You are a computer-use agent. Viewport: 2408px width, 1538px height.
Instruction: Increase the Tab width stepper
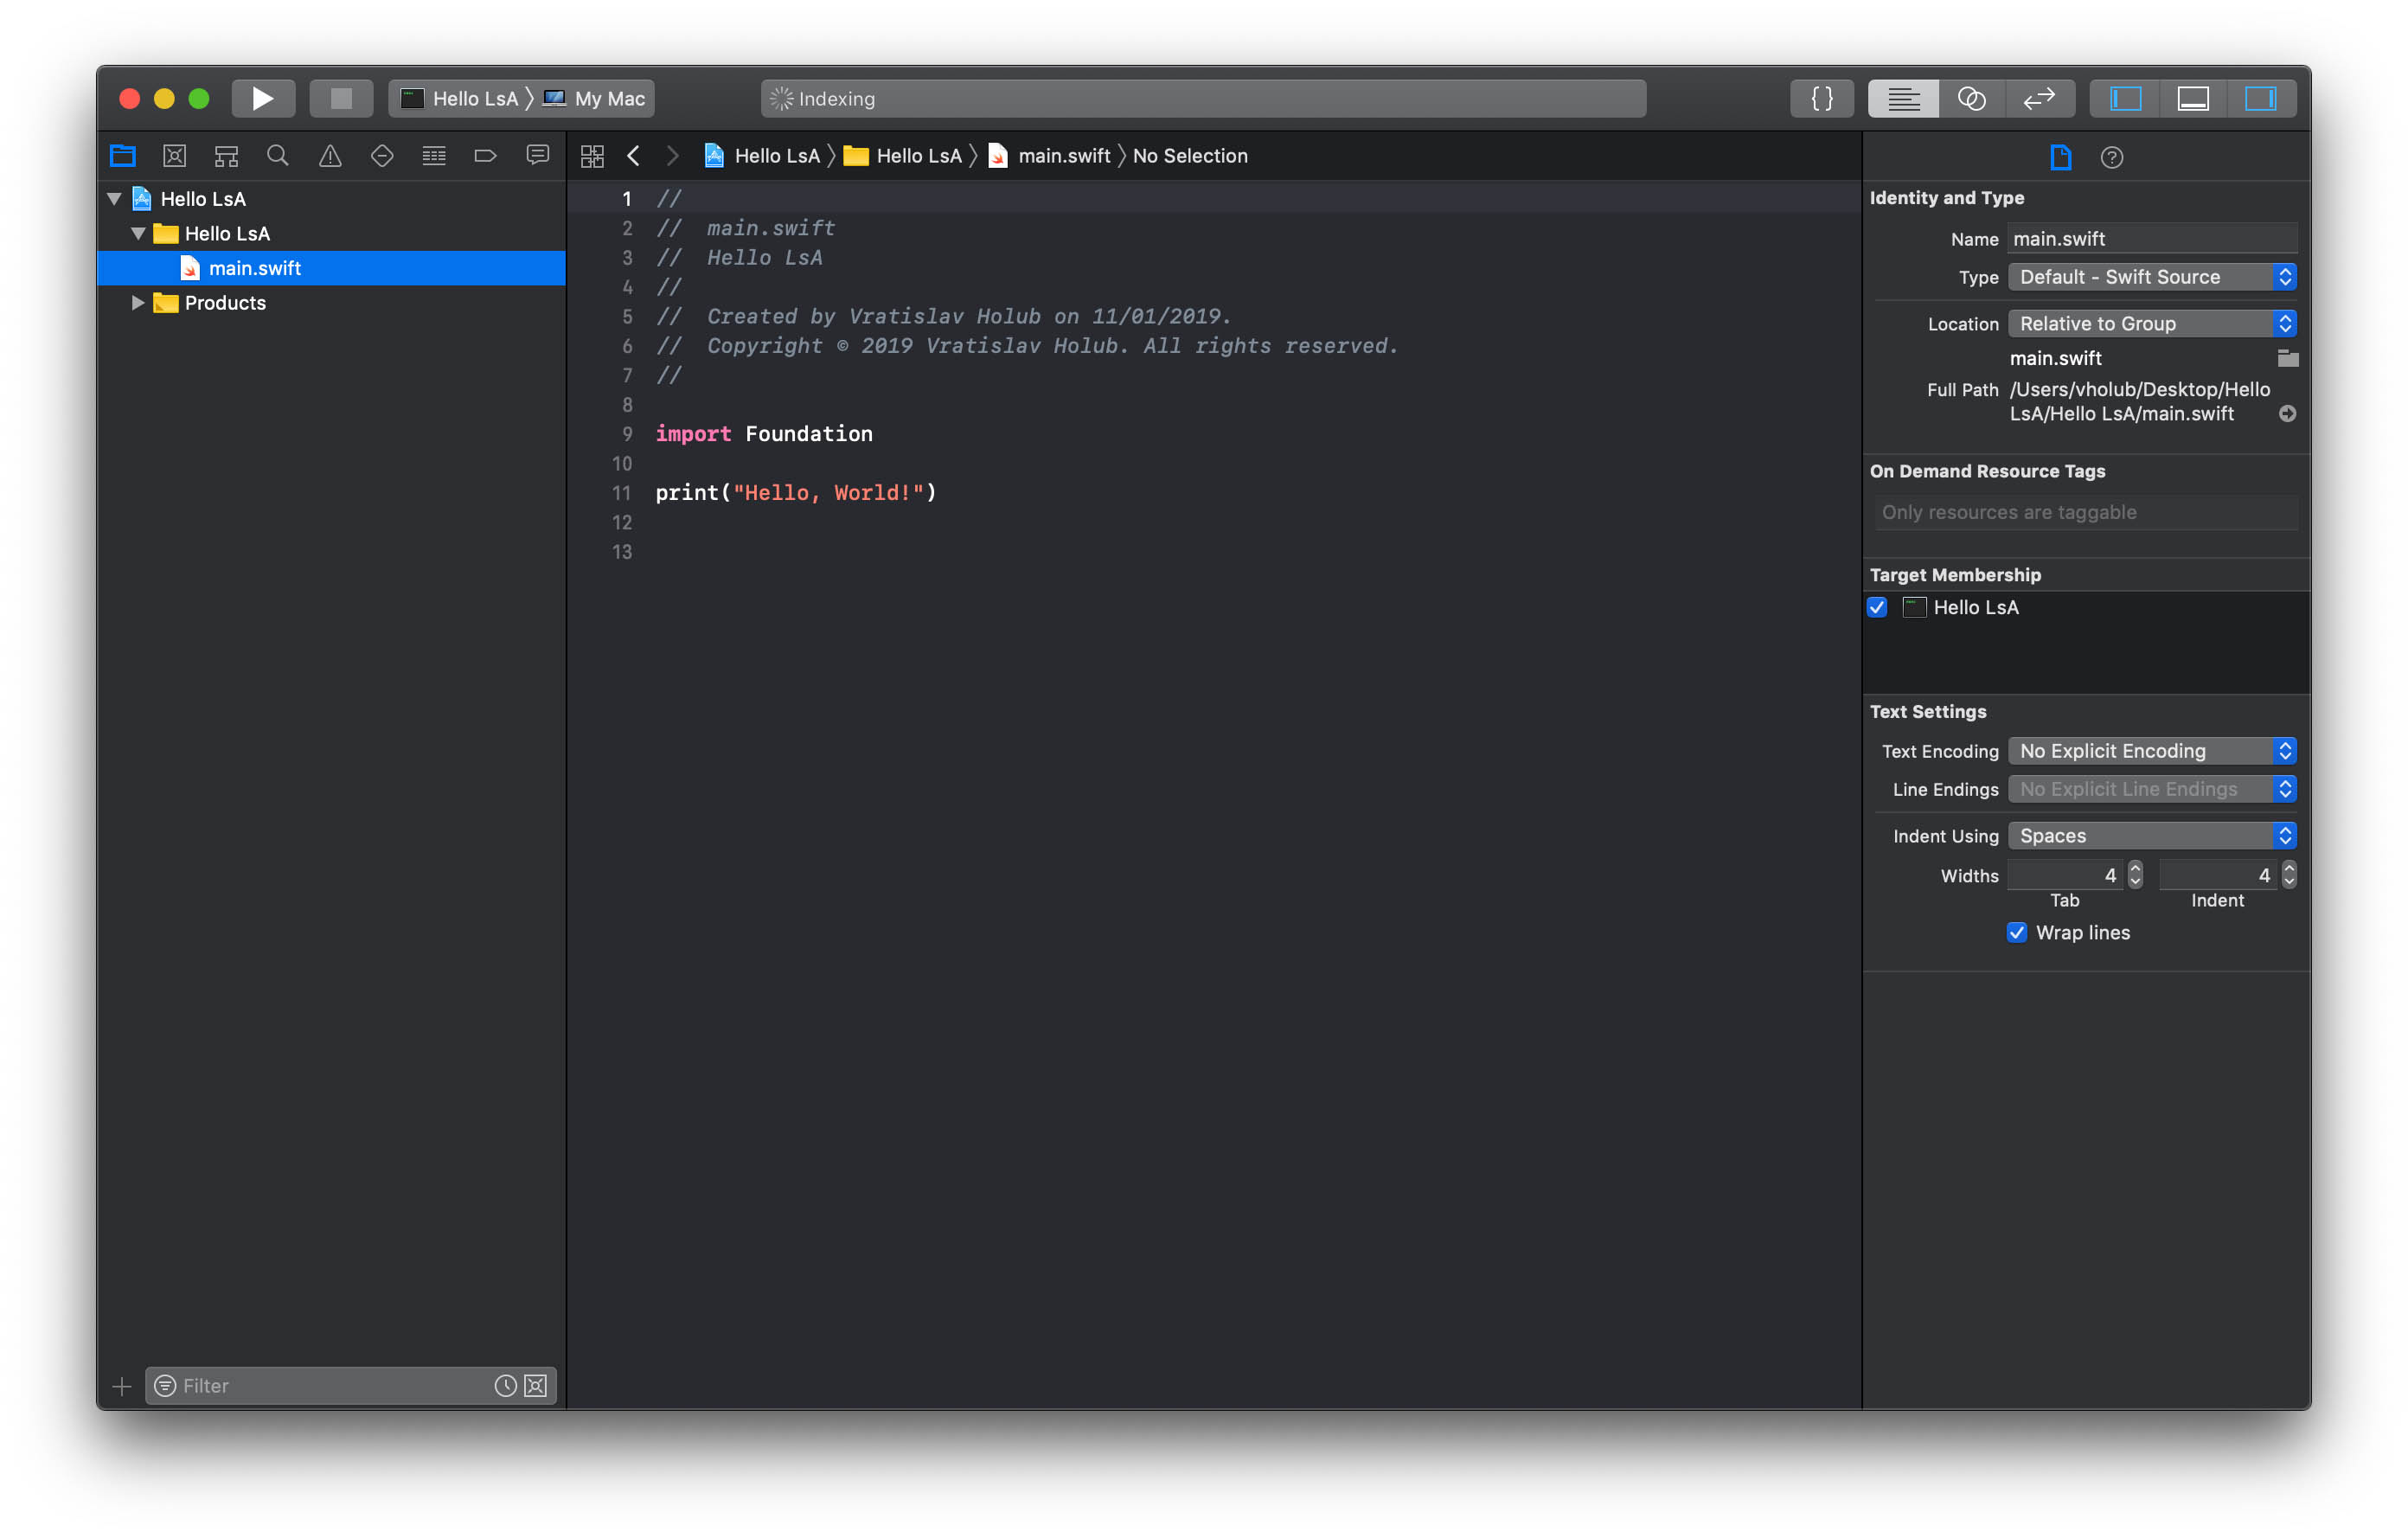coord(2135,868)
